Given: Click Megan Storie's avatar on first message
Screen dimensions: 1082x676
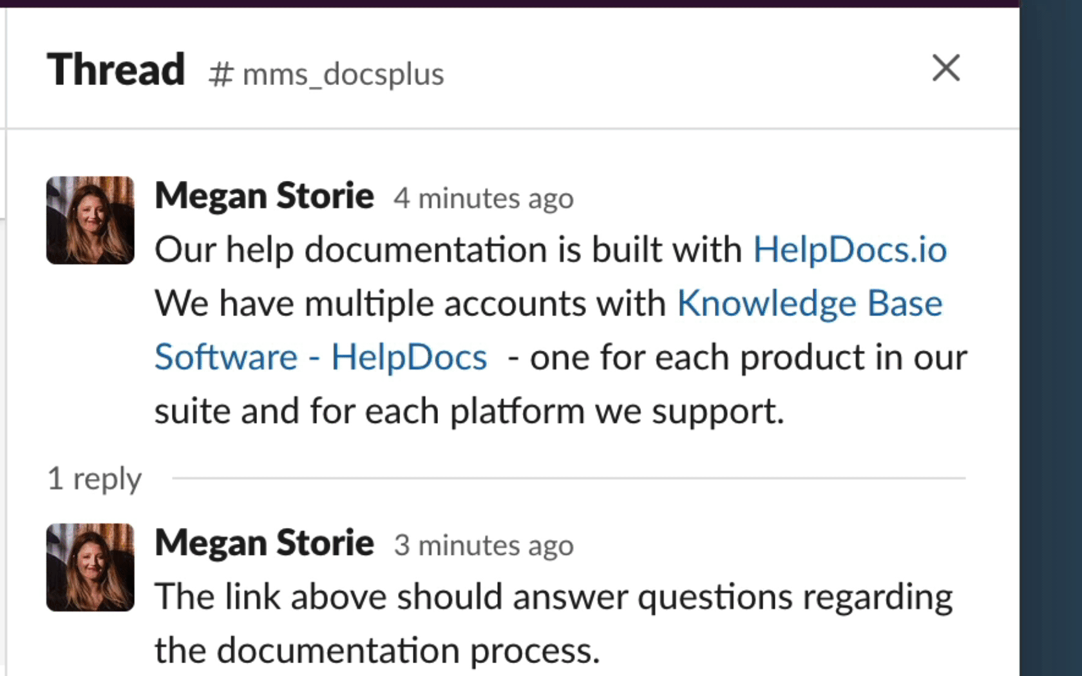Looking at the screenshot, I should [90, 220].
